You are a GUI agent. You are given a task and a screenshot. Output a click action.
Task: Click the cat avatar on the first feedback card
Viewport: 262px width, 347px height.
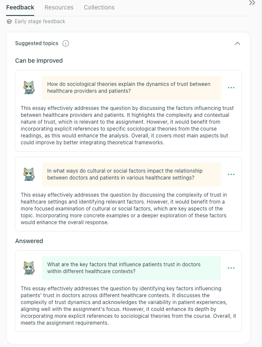click(x=29, y=87)
